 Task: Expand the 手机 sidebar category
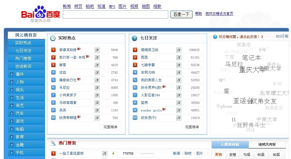click(x=12, y=153)
